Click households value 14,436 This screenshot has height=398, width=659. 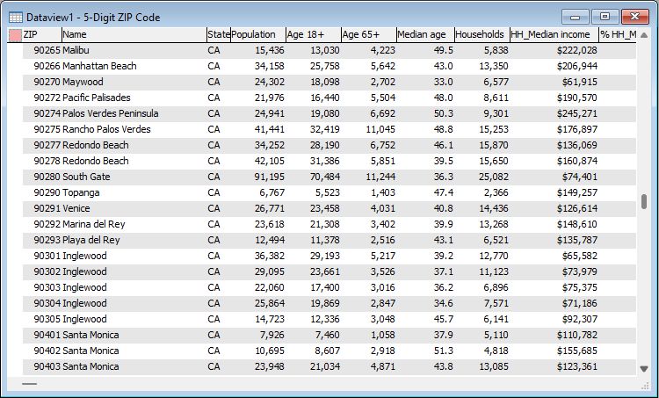494,208
